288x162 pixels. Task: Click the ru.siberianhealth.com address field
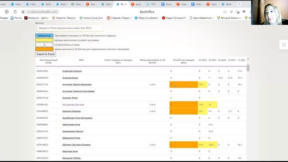tap(42, 12)
